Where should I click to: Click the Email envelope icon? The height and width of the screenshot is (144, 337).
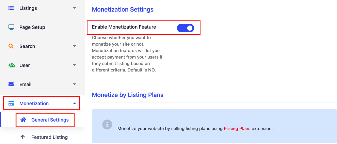click(x=11, y=84)
